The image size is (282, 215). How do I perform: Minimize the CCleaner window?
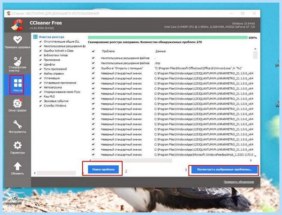point(231,14)
